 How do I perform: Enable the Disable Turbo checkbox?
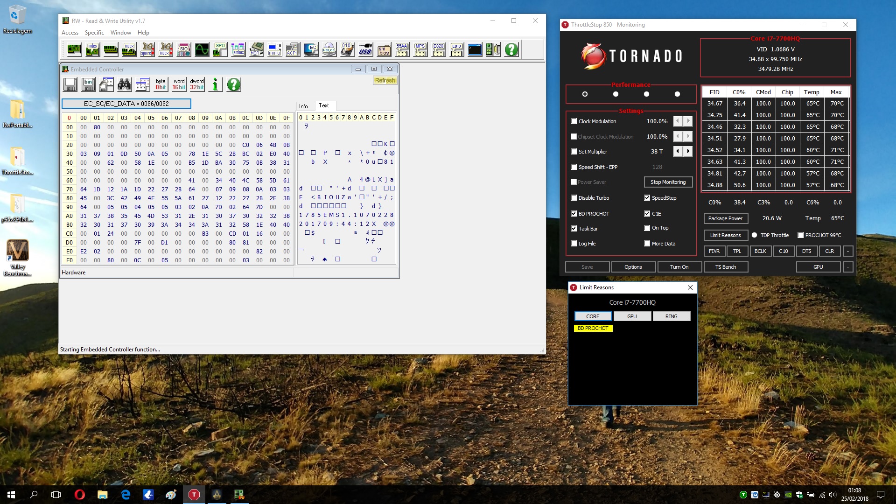pos(574,198)
